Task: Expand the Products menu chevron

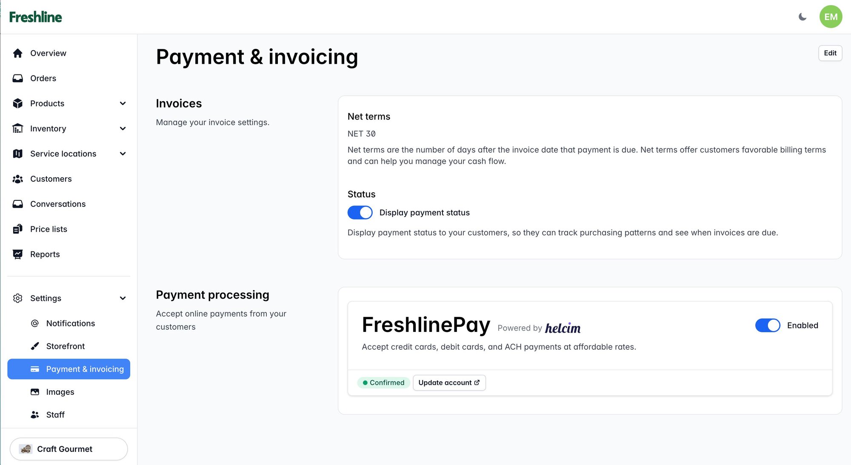Action: click(123, 103)
